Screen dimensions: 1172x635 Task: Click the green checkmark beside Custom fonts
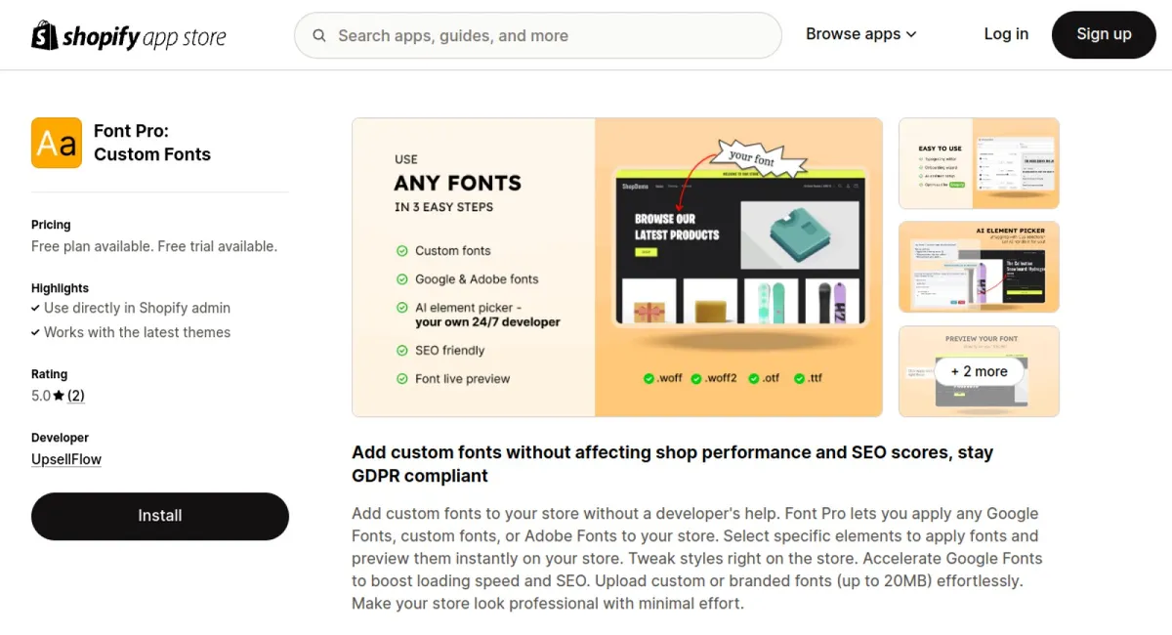(401, 251)
